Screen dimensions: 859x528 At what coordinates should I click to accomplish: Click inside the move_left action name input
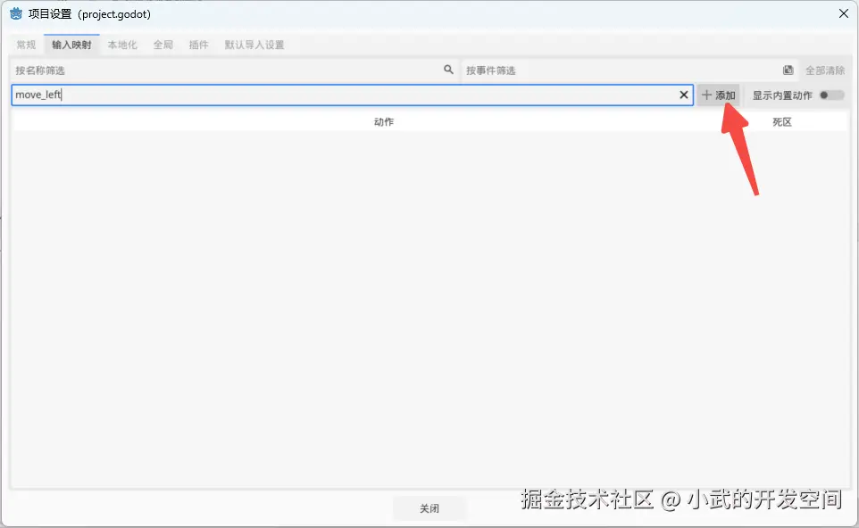[x=268, y=95]
